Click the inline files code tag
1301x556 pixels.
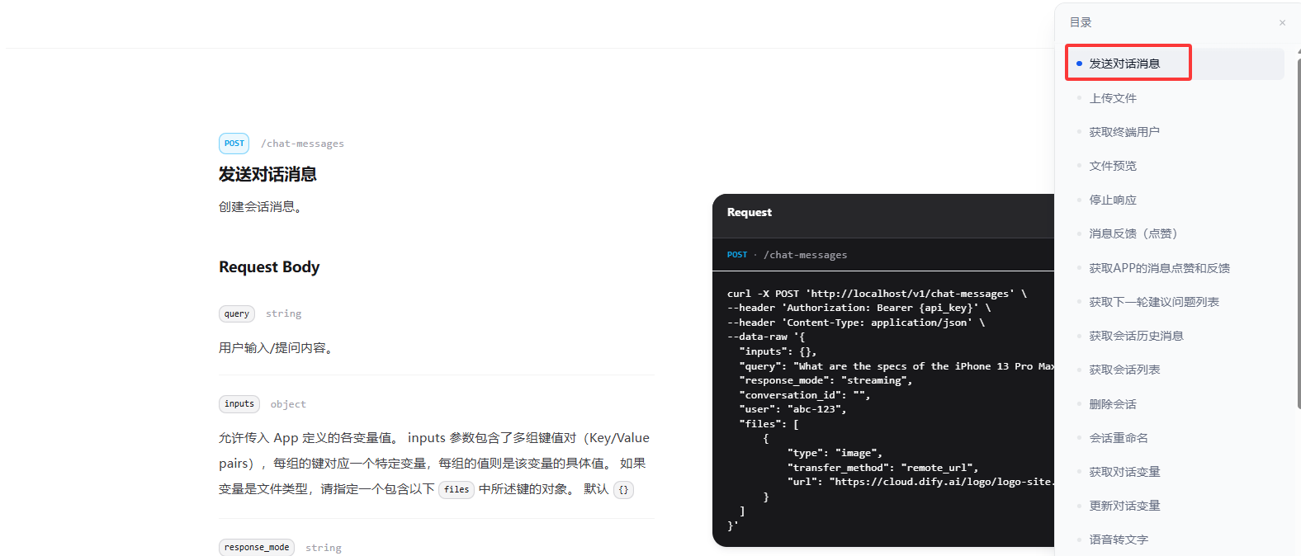pos(457,489)
